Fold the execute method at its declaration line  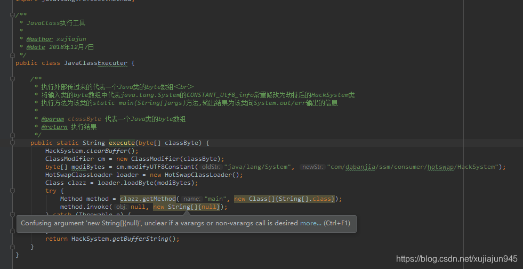(x=12, y=143)
